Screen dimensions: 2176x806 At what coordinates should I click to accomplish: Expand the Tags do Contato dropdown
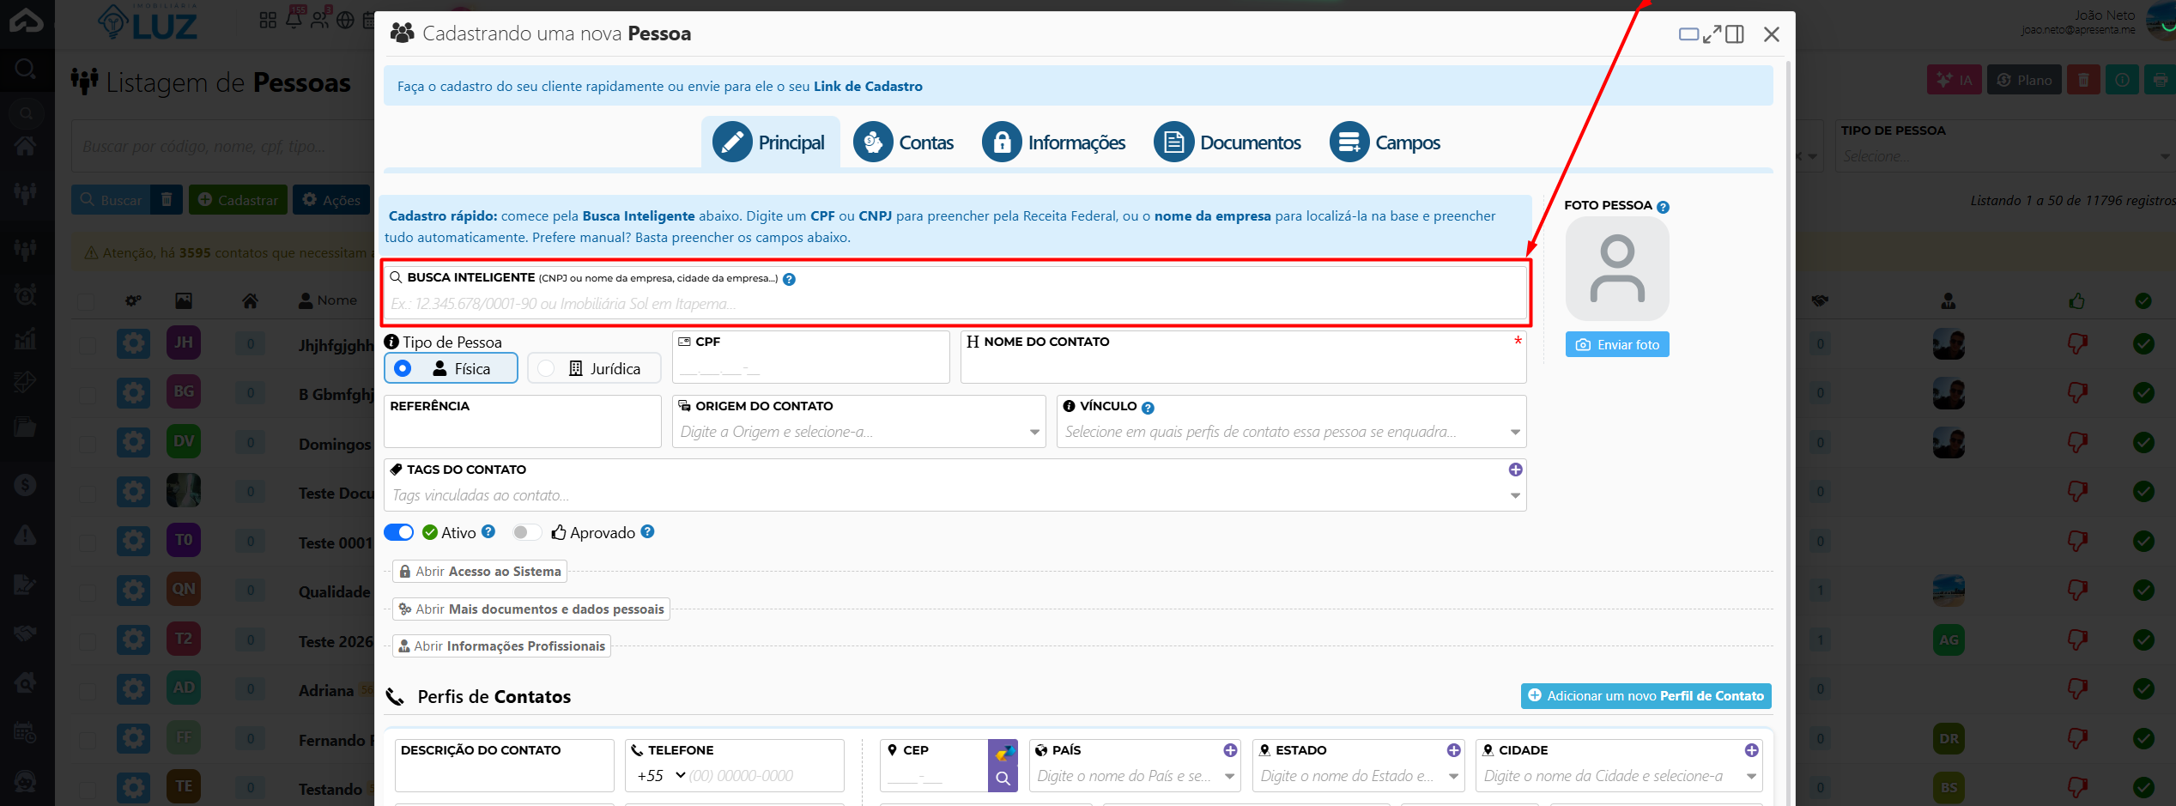1515,495
